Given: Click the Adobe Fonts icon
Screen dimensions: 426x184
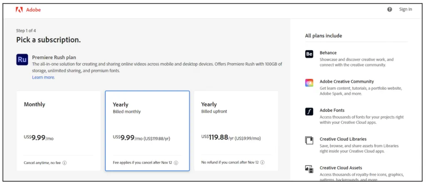Looking at the screenshot, I should point(309,111).
